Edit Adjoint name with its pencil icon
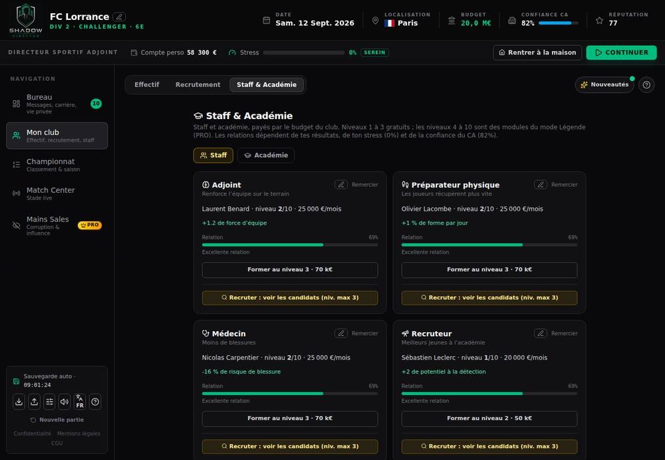The image size is (665, 460). (341, 184)
